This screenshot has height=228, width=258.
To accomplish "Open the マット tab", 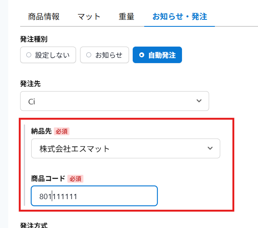I will click(x=89, y=17).
